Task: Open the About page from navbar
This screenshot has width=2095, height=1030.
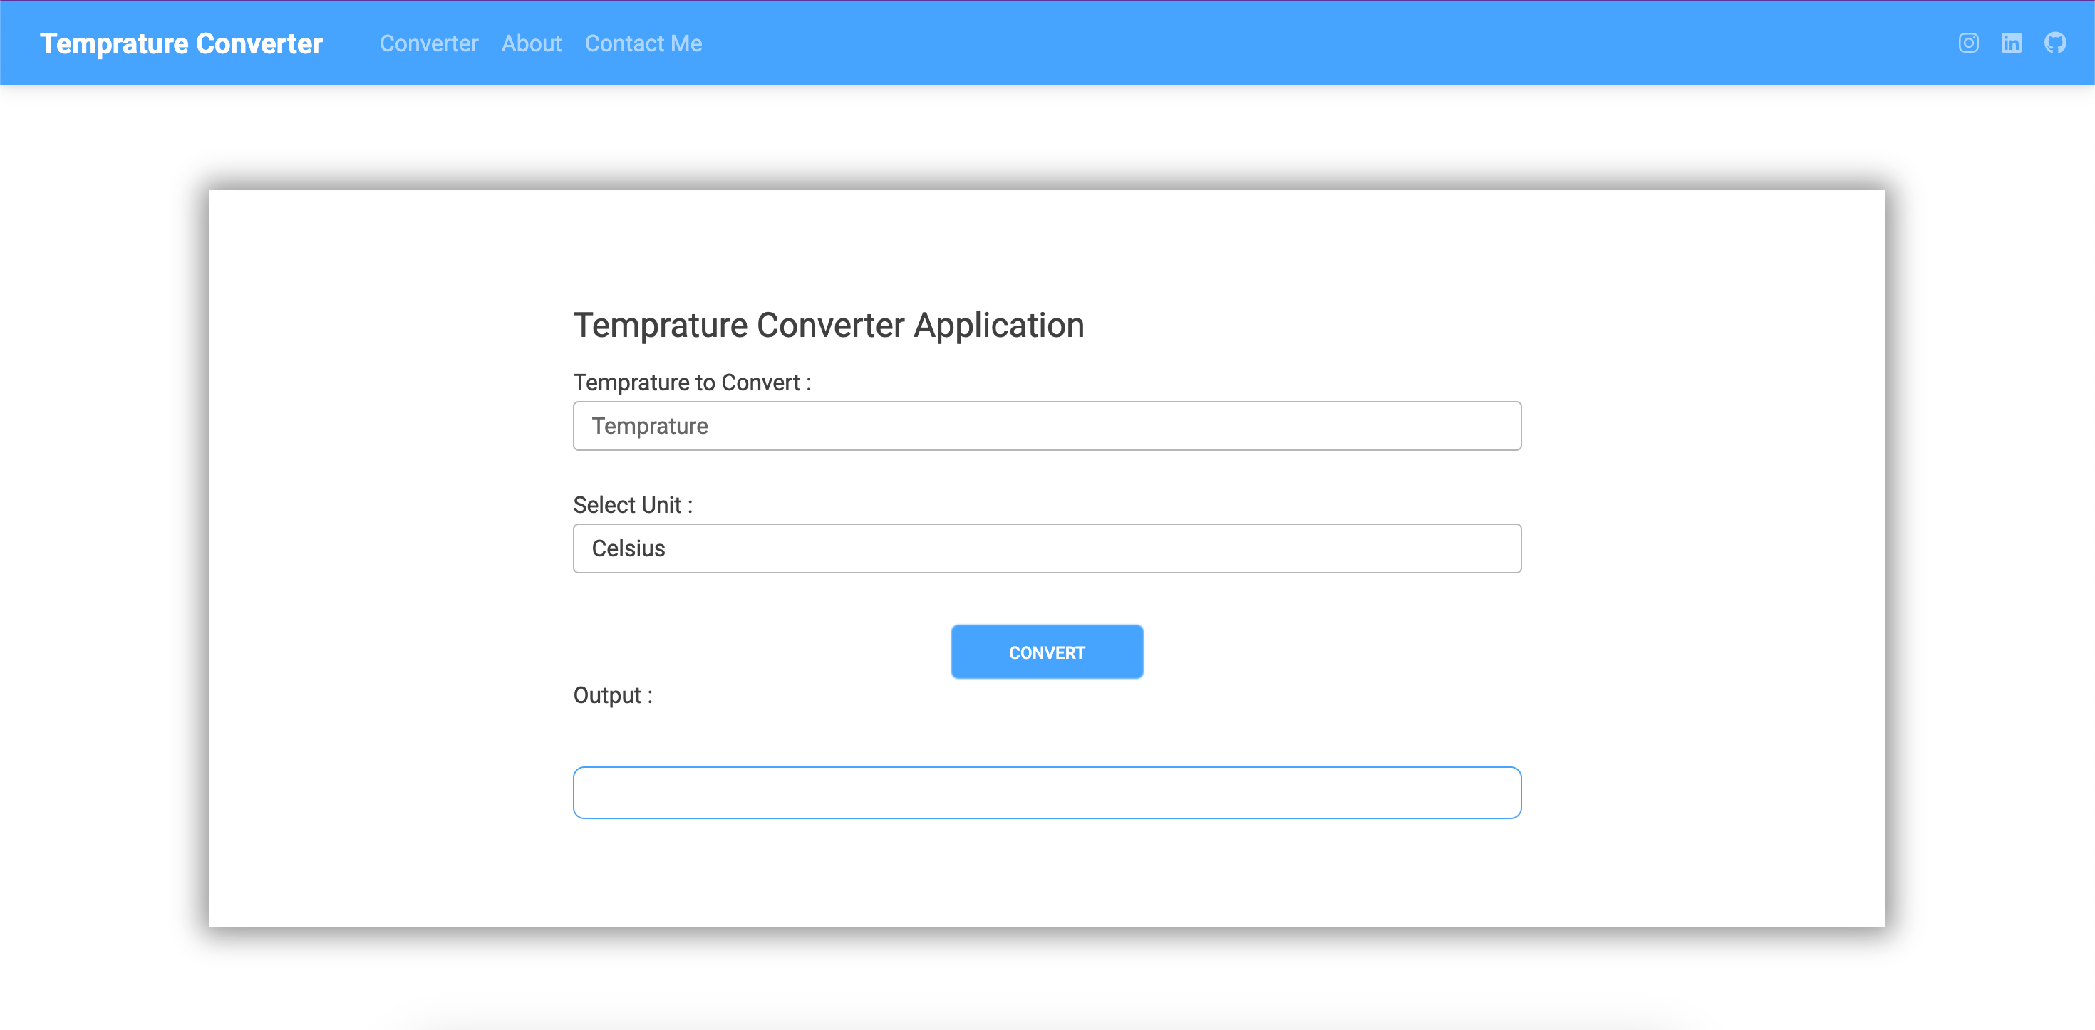Action: click(531, 43)
